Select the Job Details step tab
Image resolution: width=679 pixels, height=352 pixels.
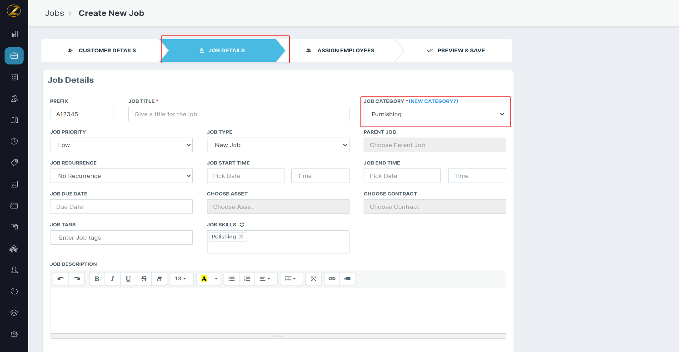click(223, 50)
